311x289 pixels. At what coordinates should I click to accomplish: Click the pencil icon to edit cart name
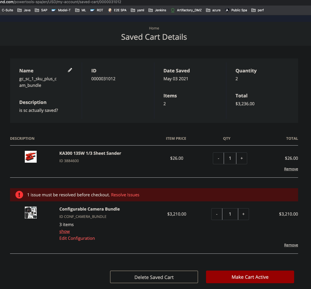[x=70, y=70]
